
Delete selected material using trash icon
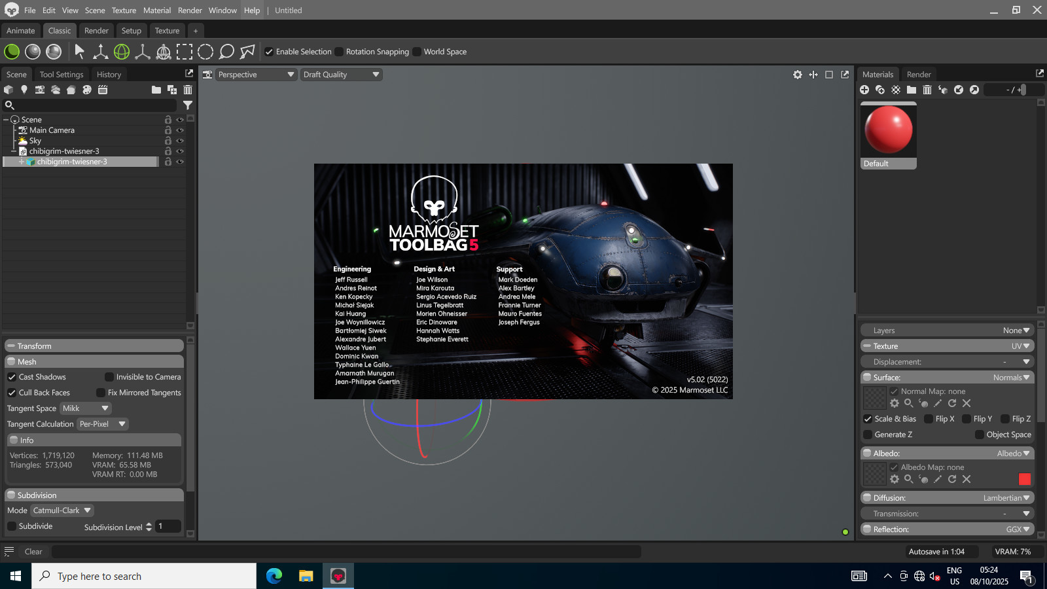point(927,90)
